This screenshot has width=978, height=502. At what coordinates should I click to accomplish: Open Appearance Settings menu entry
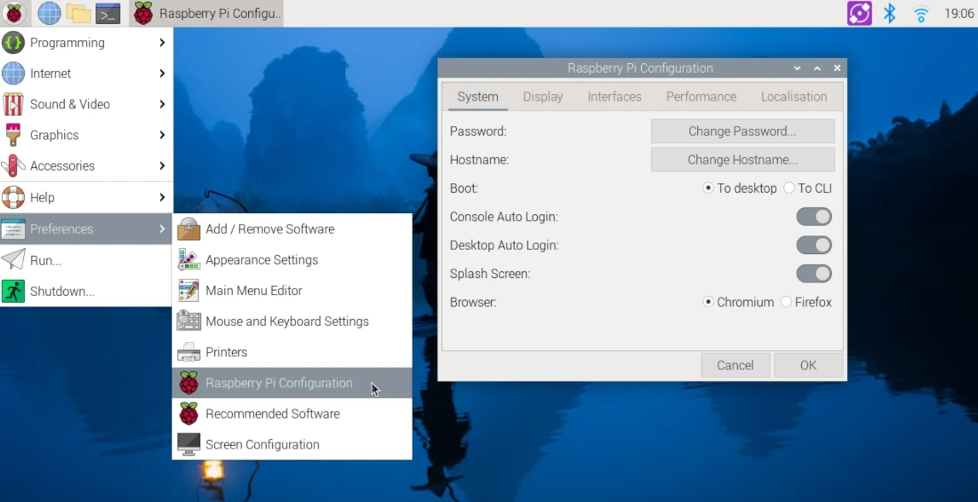click(x=292, y=259)
